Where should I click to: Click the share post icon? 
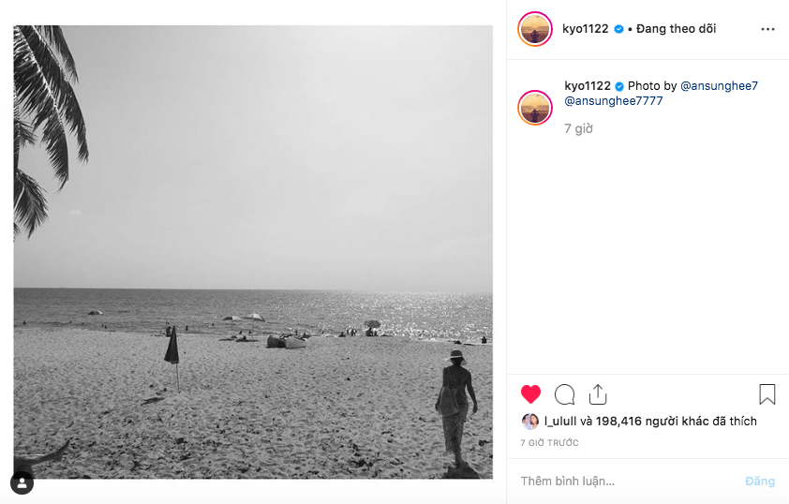pos(598,394)
